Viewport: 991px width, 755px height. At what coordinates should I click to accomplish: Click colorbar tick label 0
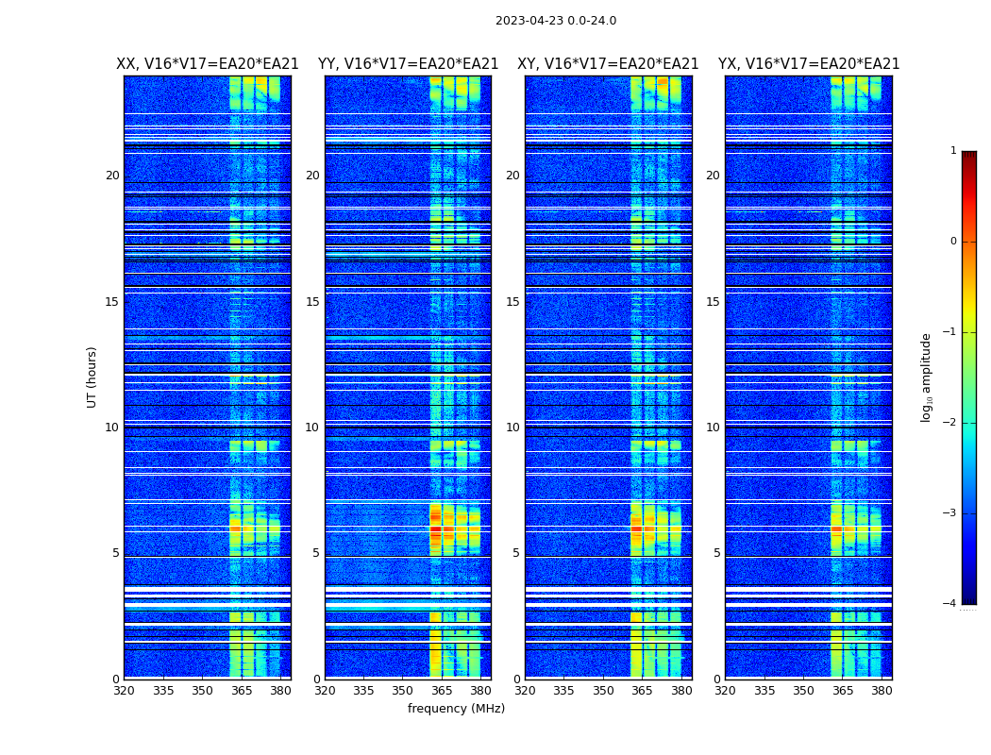tap(953, 242)
